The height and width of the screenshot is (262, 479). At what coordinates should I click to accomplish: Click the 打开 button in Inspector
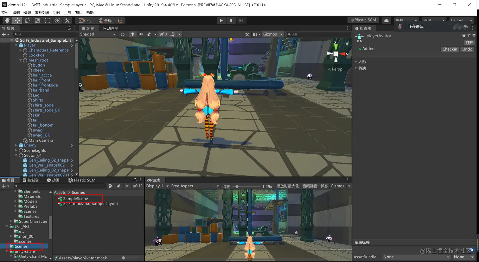click(469, 43)
